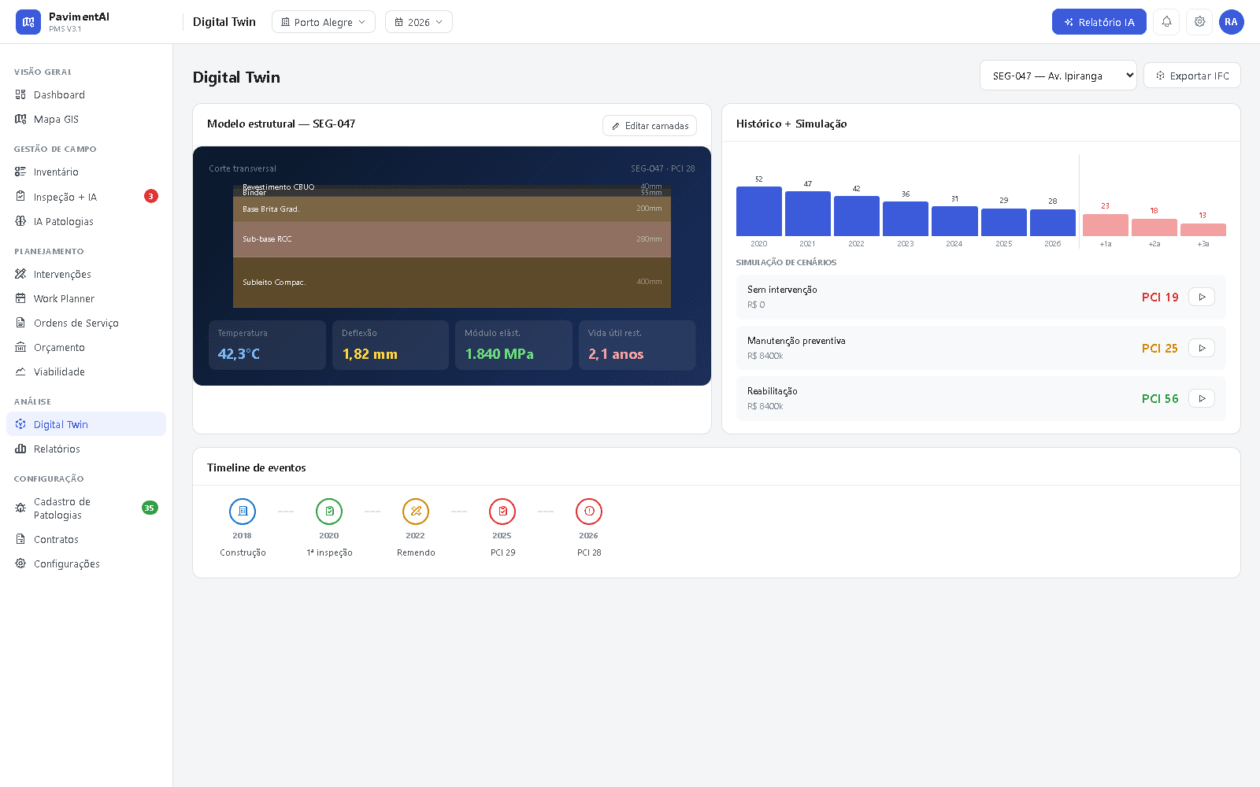Click the Ordens de Serviço document icon

tap(20, 323)
